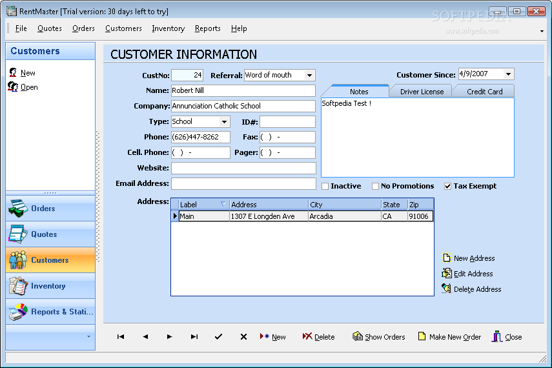The width and height of the screenshot is (552, 368).
Task: Enable the No Promotions checkbox
Action: 375,186
